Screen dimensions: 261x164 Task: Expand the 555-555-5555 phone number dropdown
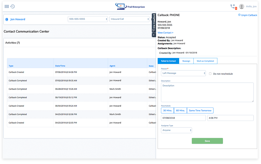[x=88, y=19]
